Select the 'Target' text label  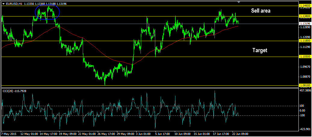tap(260, 50)
